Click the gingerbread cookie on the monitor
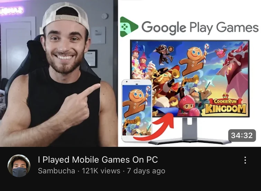Viewport: 261px width, 191px height. point(194,60)
